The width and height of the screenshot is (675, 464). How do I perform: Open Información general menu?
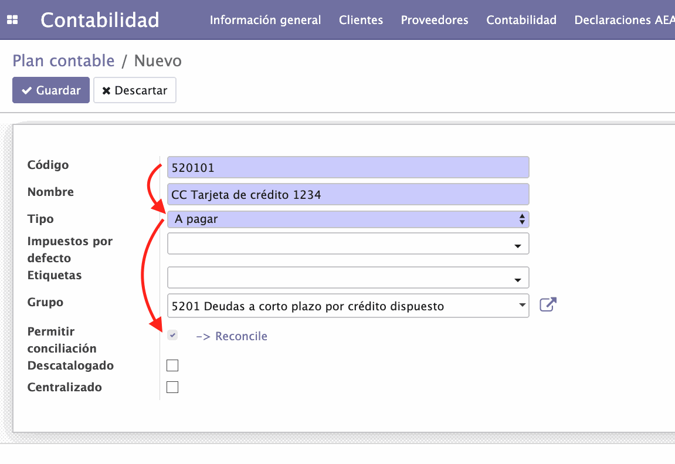pyautogui.click(x=265, y=20)
